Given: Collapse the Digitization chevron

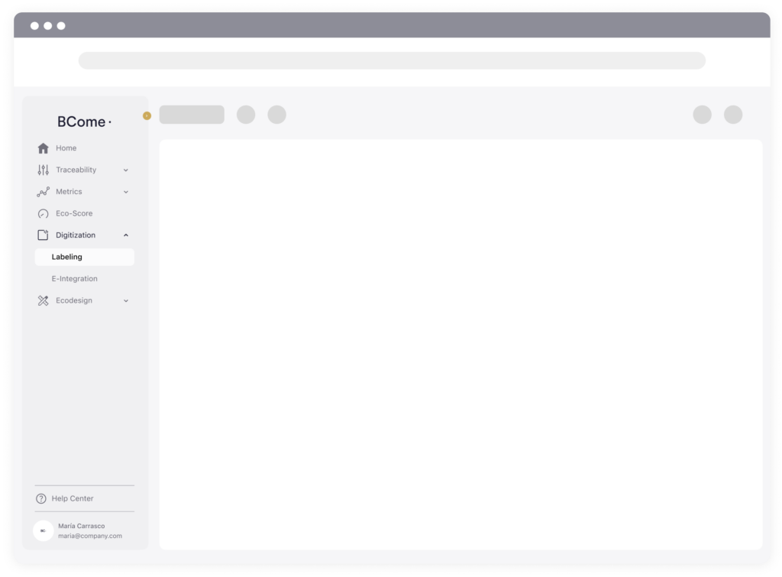Looking at the screenshot, I should (126, 235).
